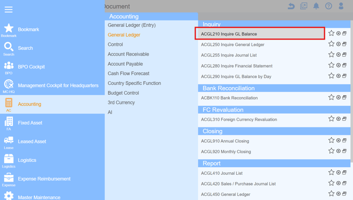The image size is (353, 200).
Task: Open the Master Maintenance gear icon
Action: coord(9,196)
